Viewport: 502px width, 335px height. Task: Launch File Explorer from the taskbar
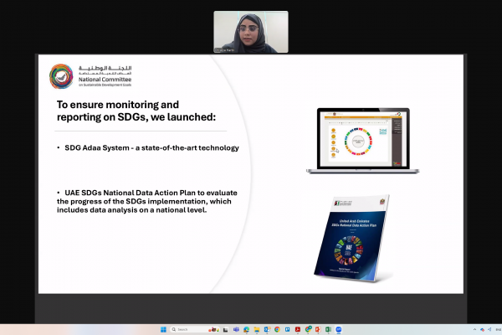[256, 329]
